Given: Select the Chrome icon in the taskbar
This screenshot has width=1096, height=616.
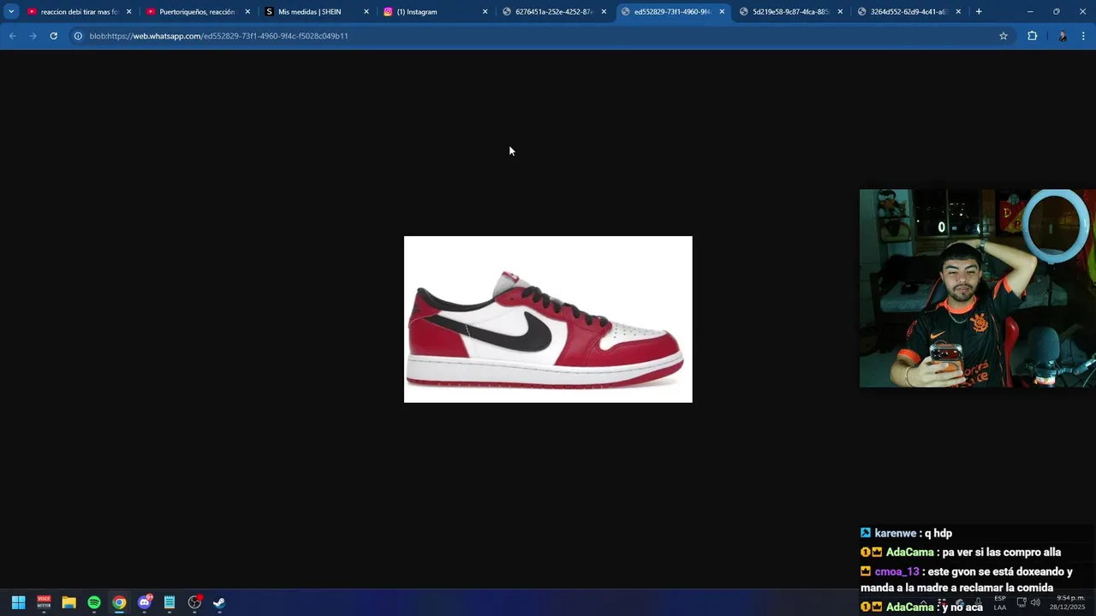Looking at the screenshot, I should coord(119,602).
